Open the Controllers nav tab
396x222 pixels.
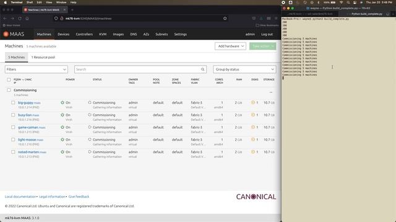tap(84, 35)
